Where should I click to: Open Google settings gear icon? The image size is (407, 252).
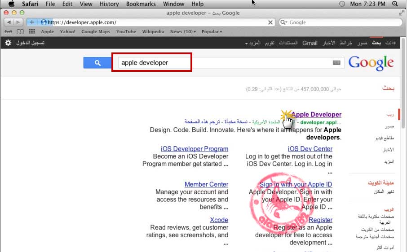pos(8,43)
